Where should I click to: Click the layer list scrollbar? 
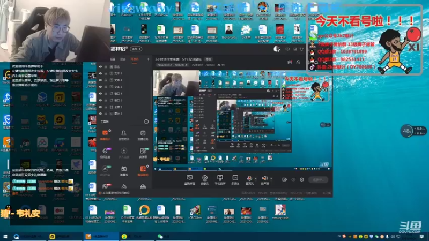pyautogui.click(x=152, y=93)
